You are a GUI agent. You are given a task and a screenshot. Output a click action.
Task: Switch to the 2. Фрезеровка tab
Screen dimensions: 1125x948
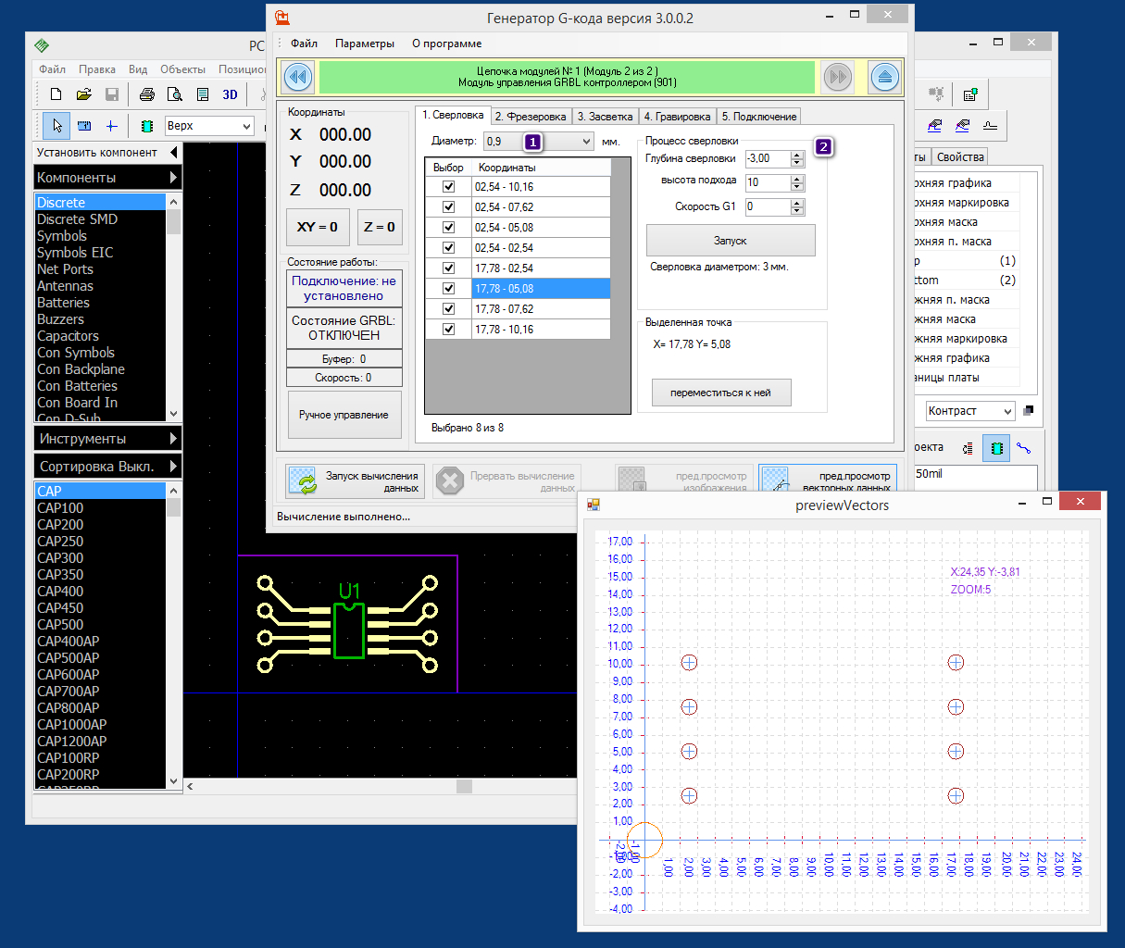(530, 117)
